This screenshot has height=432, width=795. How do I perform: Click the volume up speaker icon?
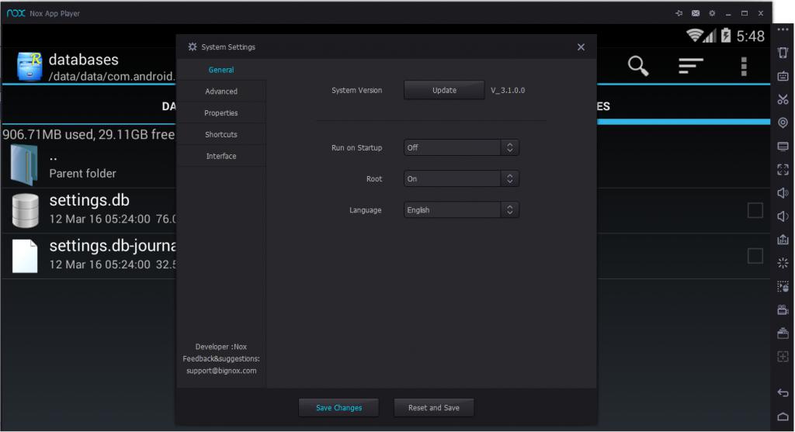pyautogui.click(x=783, y=192)
